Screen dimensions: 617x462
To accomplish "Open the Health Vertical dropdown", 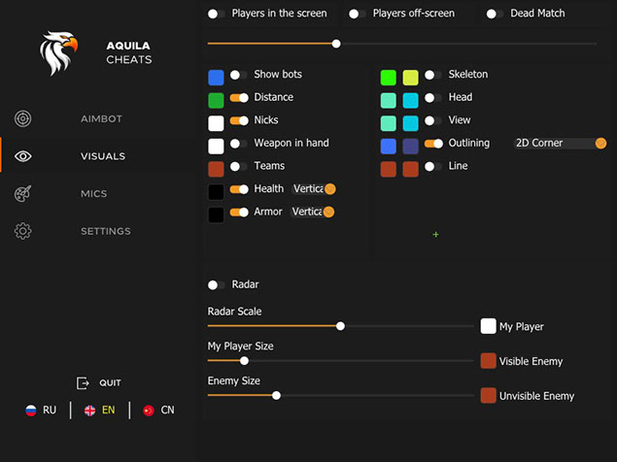I will (x=313, y=189).
